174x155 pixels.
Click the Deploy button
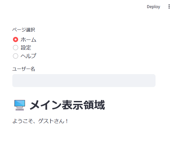(x=153, y=7)
